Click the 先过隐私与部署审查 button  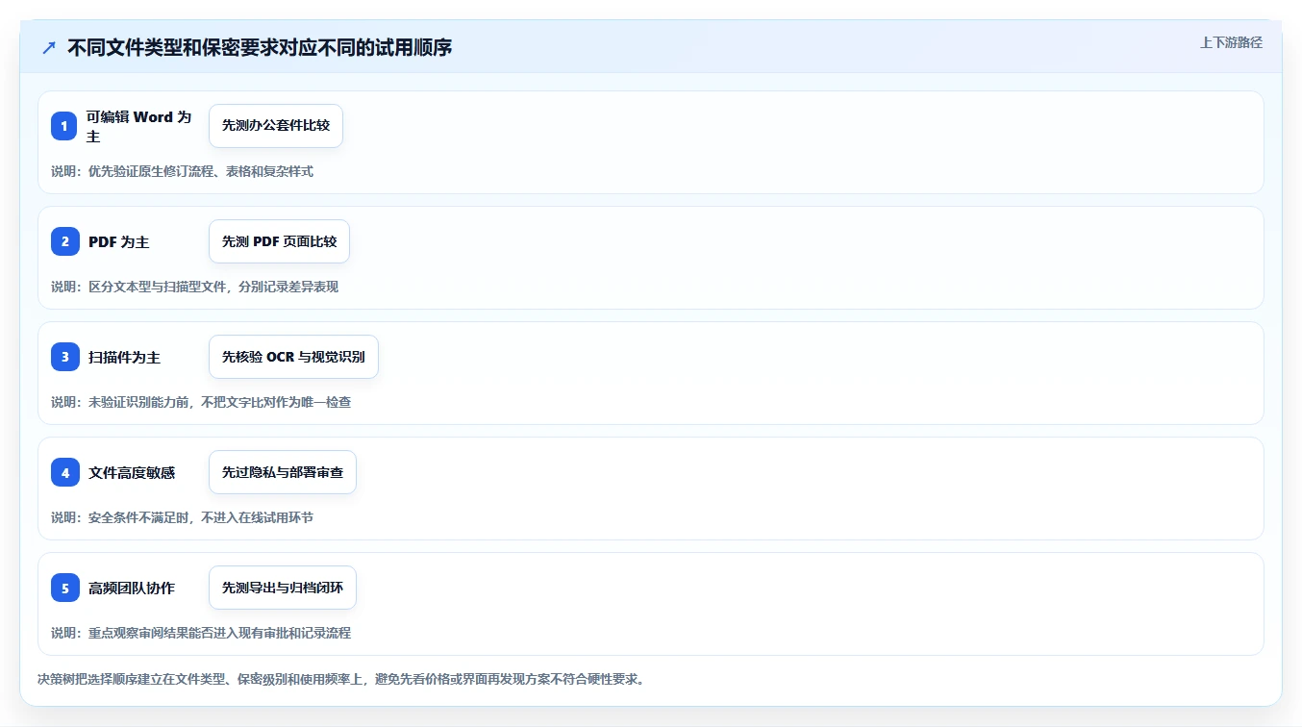pyautogui.click(x=283, y=472)
